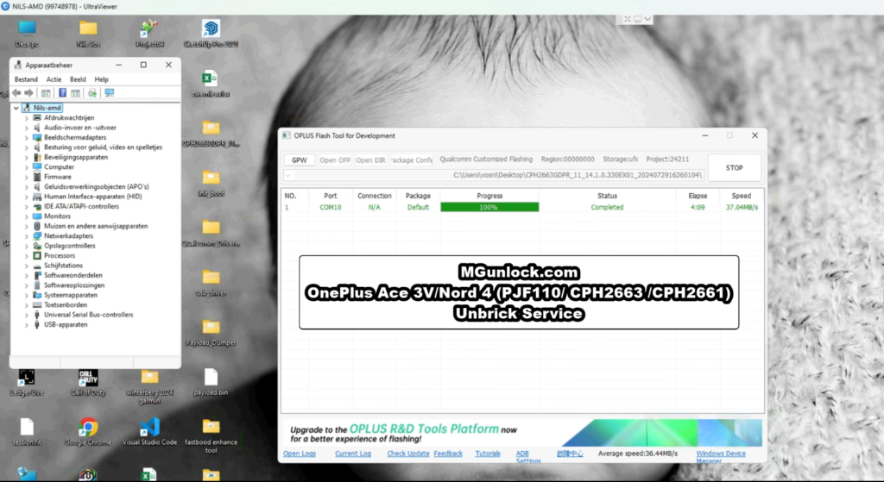
Task: Click the Open OFP button
Action: [x=335, y=160]
